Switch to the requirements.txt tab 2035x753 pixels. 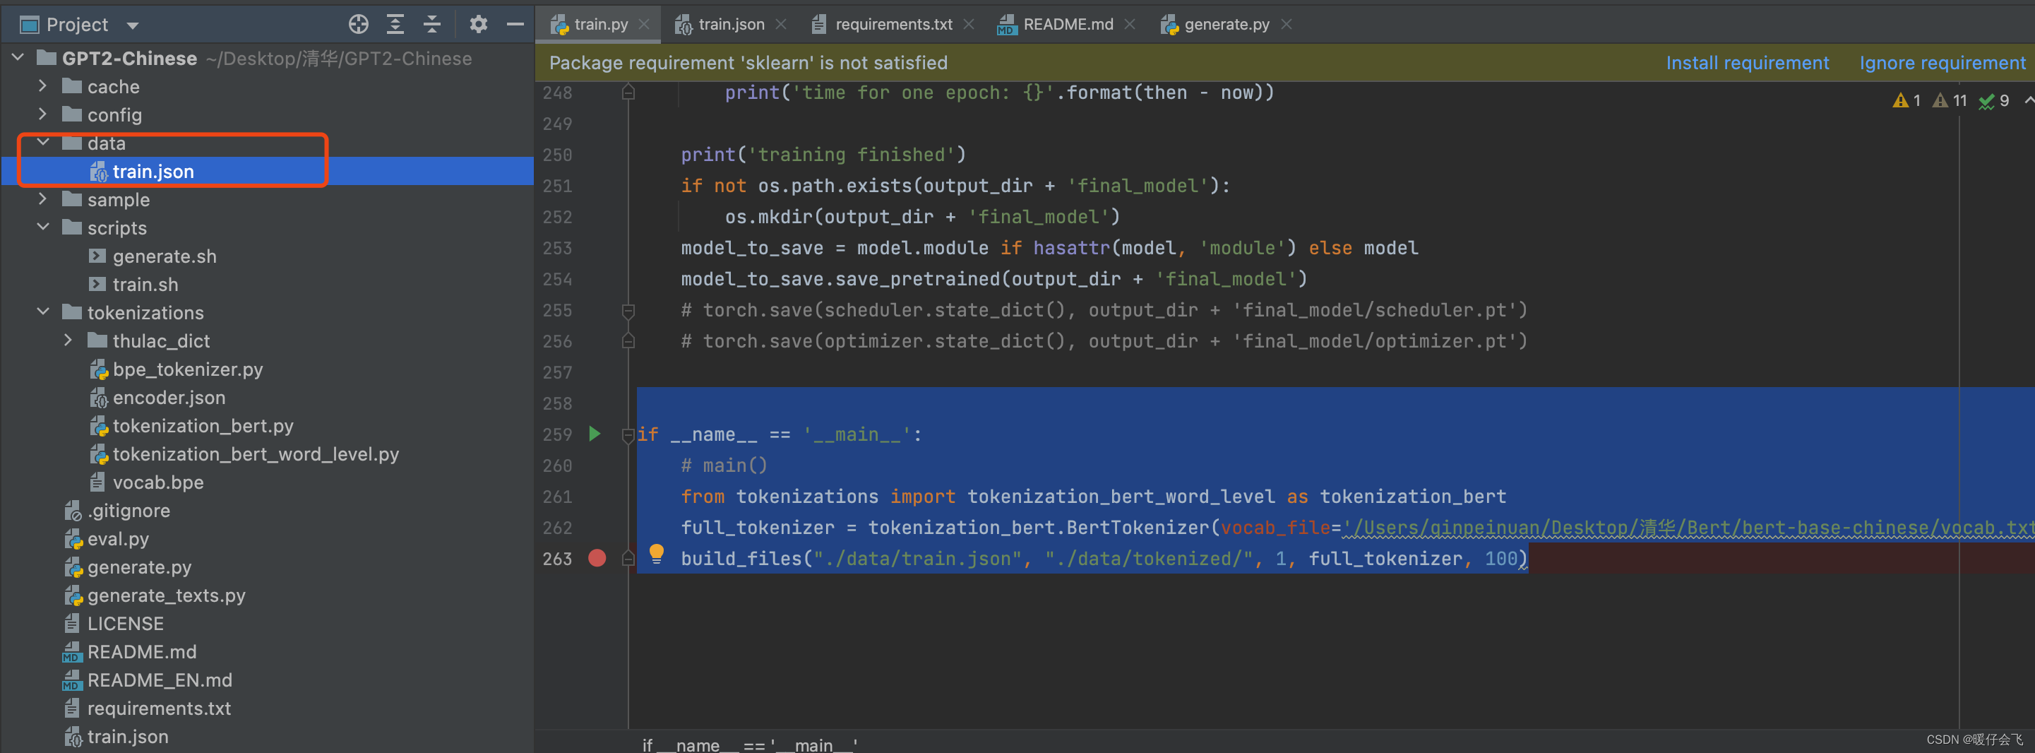[x=893, y=25]
